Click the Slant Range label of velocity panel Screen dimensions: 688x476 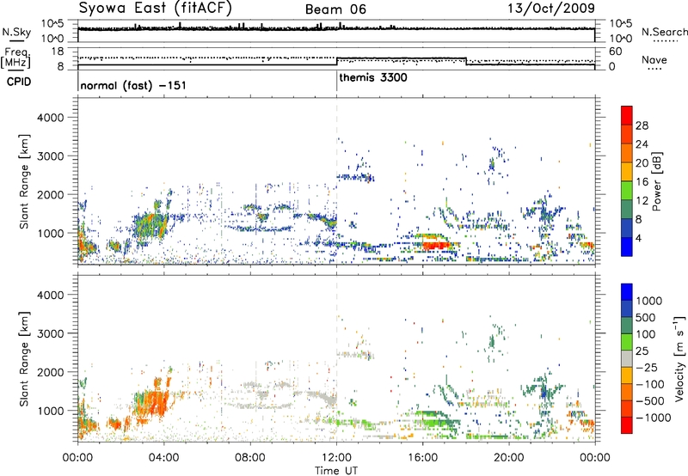[24, 358]
